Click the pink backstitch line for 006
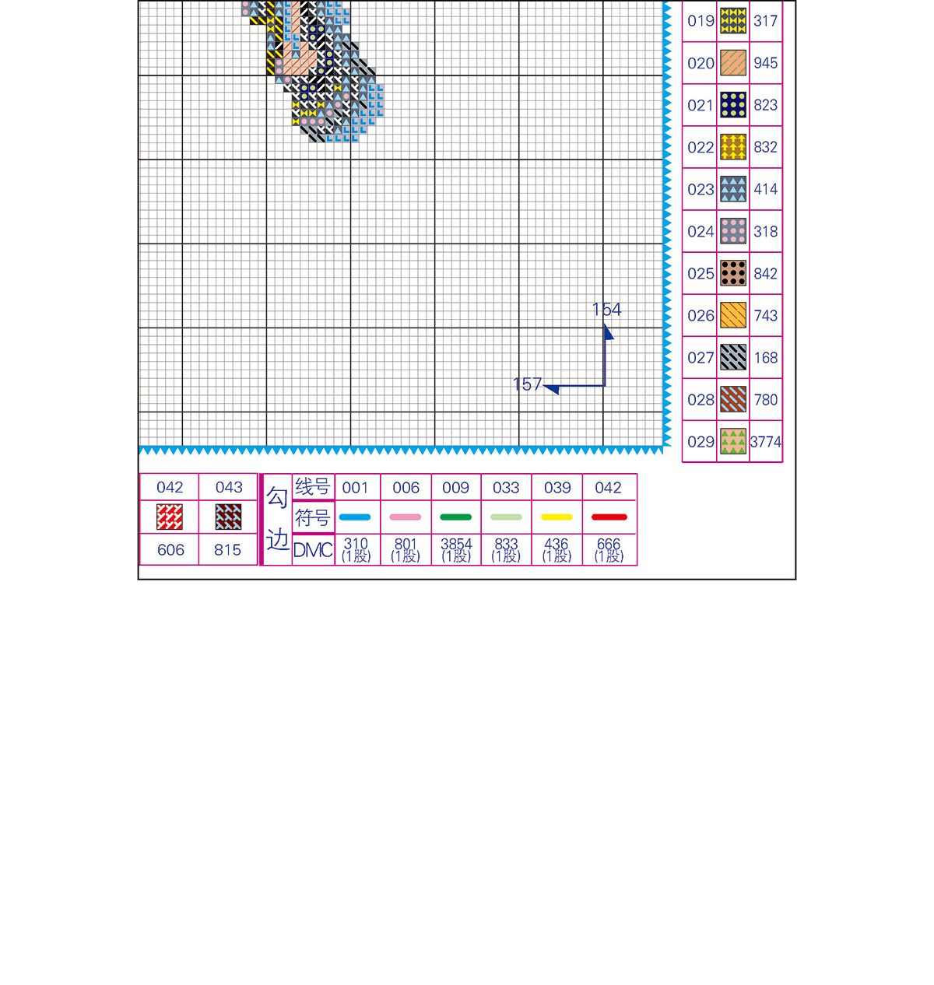The image size is (934, 985). pos(406,517)
